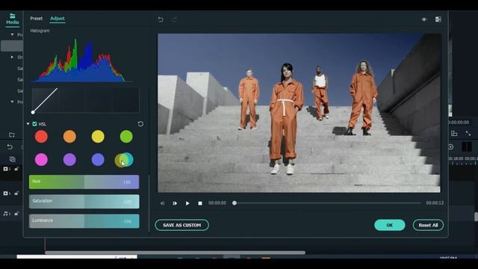The image size is (478, 269).
Task: Collapse the top media tree arrow
Action: (12, 34)
